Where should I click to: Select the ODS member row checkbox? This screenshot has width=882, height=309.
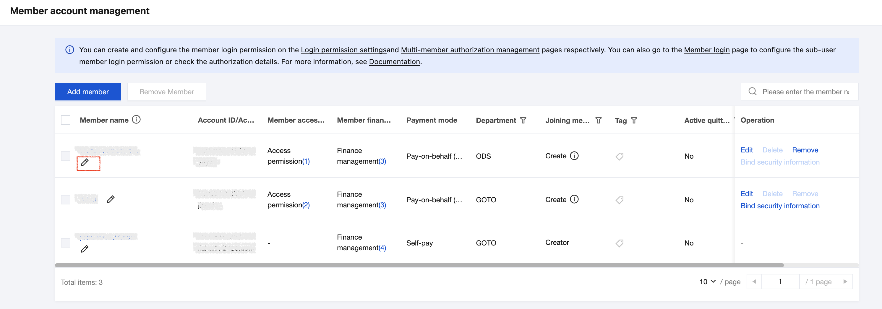(65, 156)
